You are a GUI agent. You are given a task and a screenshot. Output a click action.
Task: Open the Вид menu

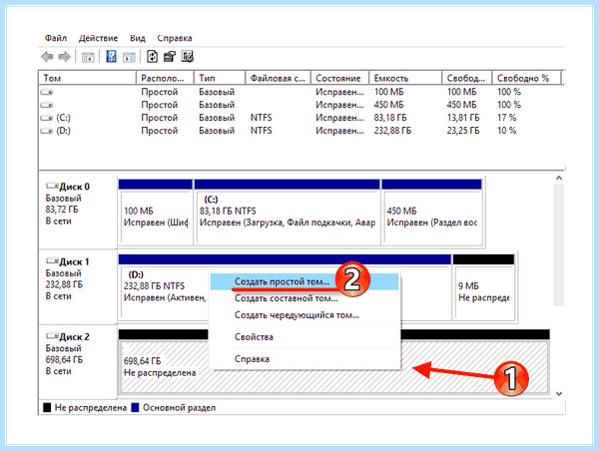point(138,38)
